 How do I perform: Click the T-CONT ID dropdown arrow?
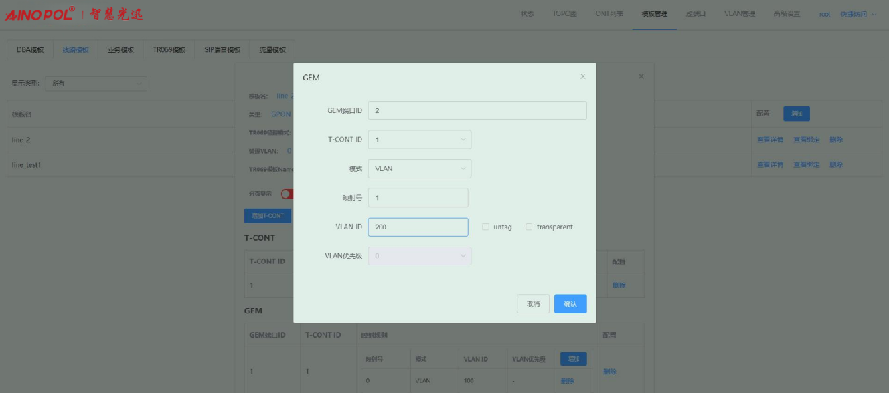click(463, 140)
